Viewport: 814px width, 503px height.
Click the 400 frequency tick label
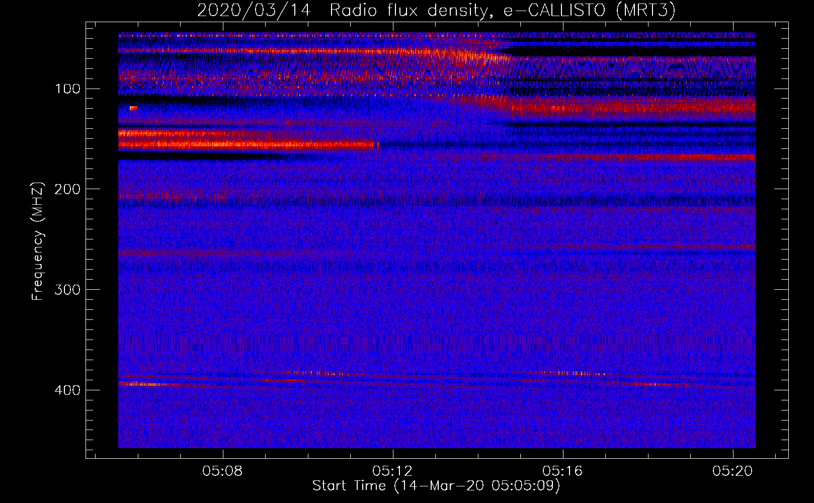pos(68,390)
